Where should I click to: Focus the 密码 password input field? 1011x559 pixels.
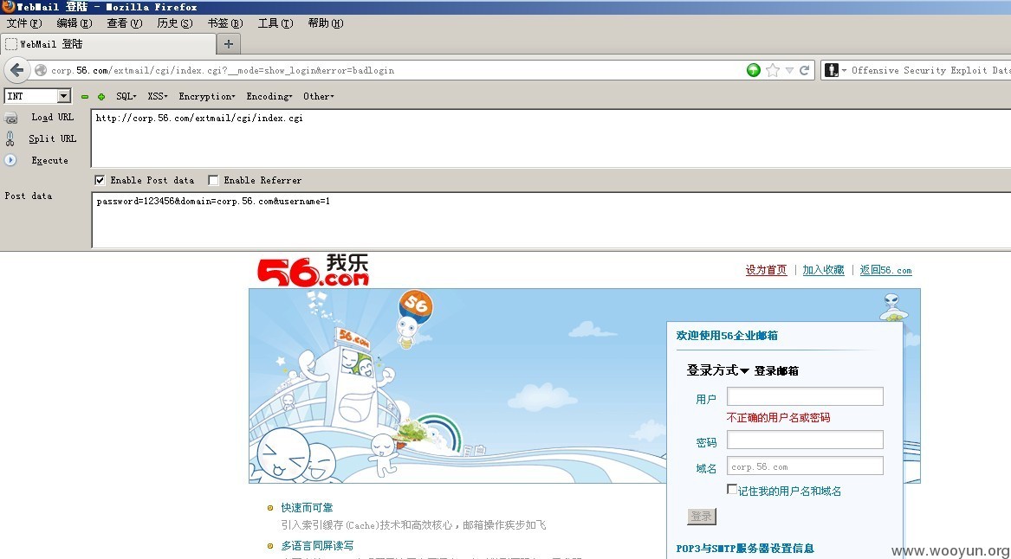(805, 440)
